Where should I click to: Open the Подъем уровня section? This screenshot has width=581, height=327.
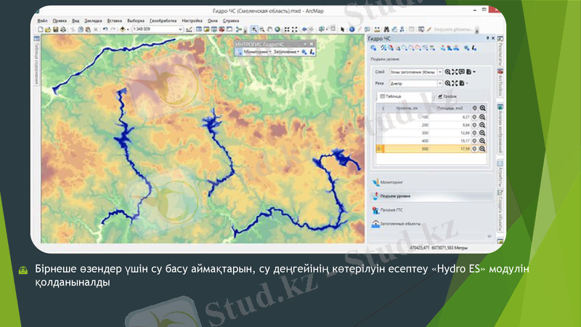[x=431, y=195]
